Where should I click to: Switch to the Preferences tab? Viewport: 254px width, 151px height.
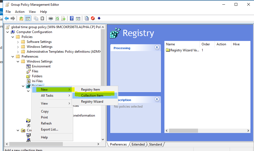coord(118,144)
